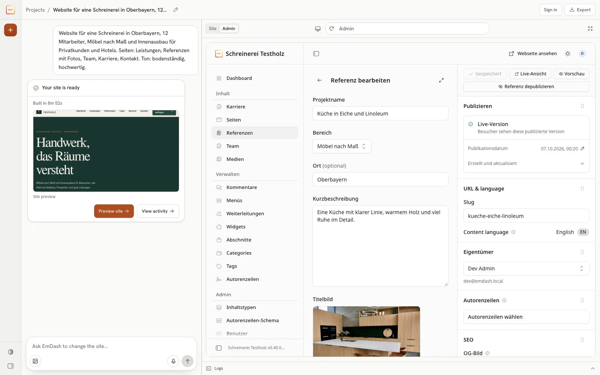Click the Preview site button
This screenshot has height=375, width=600.
click(114, 211)
